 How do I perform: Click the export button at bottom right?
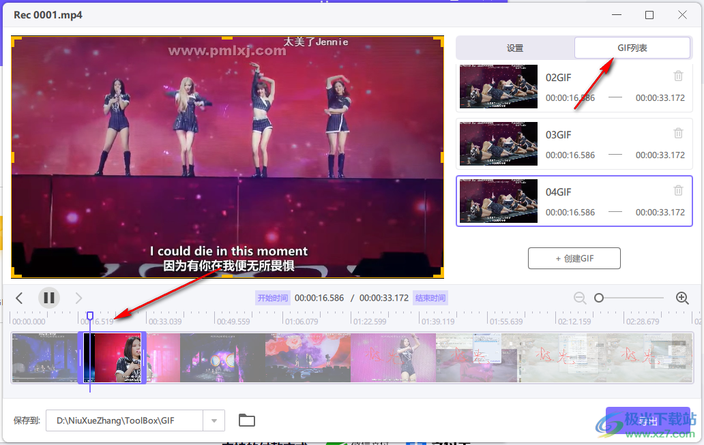click(648, 420)
